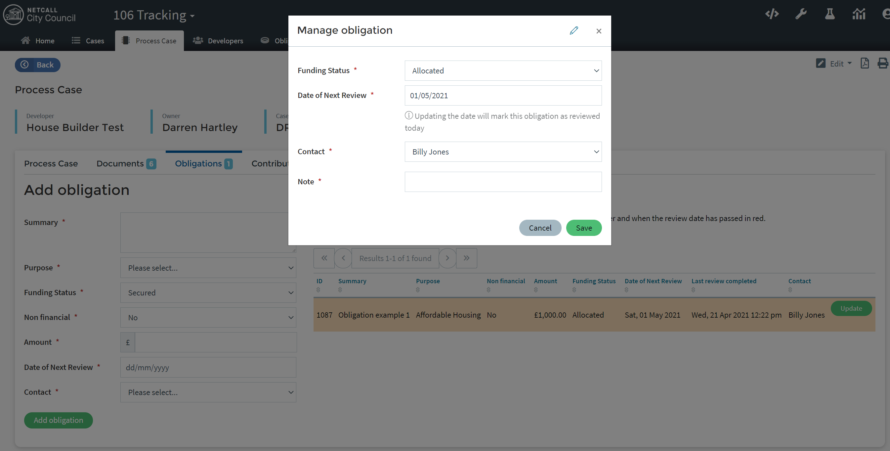Image resolution: width=890 pixels, height=451 pixels.
Task: Cancel the Manage obligation dialog
Action: point(540,228)
